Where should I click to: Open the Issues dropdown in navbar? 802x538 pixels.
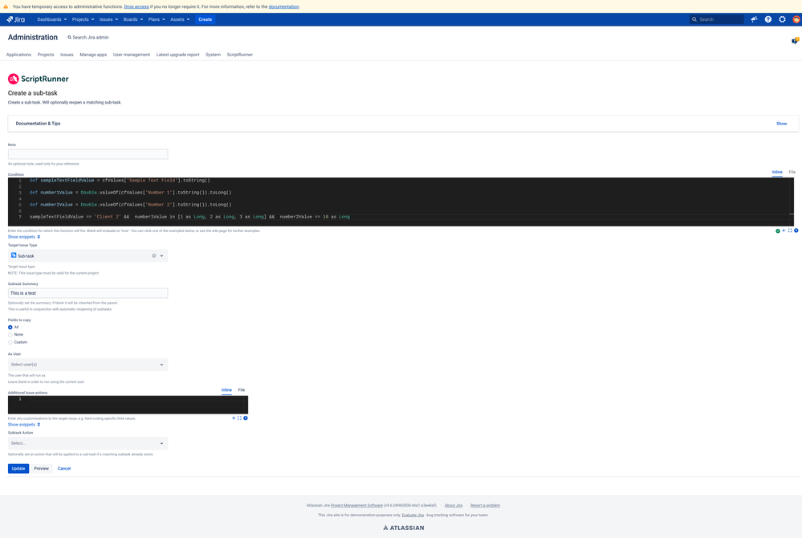pos(108,19)
